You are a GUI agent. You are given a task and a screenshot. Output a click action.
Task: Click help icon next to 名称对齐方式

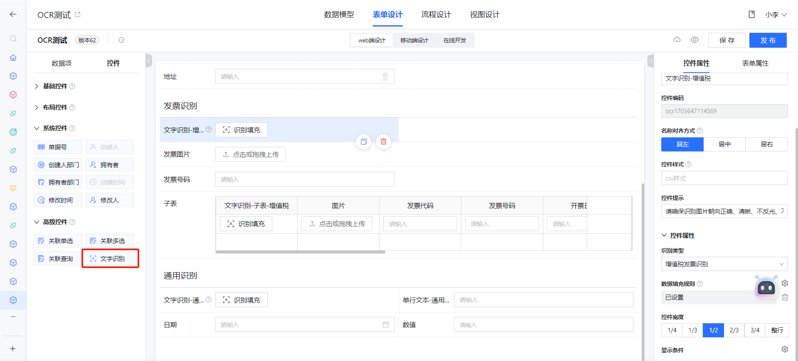click(700, 131)
